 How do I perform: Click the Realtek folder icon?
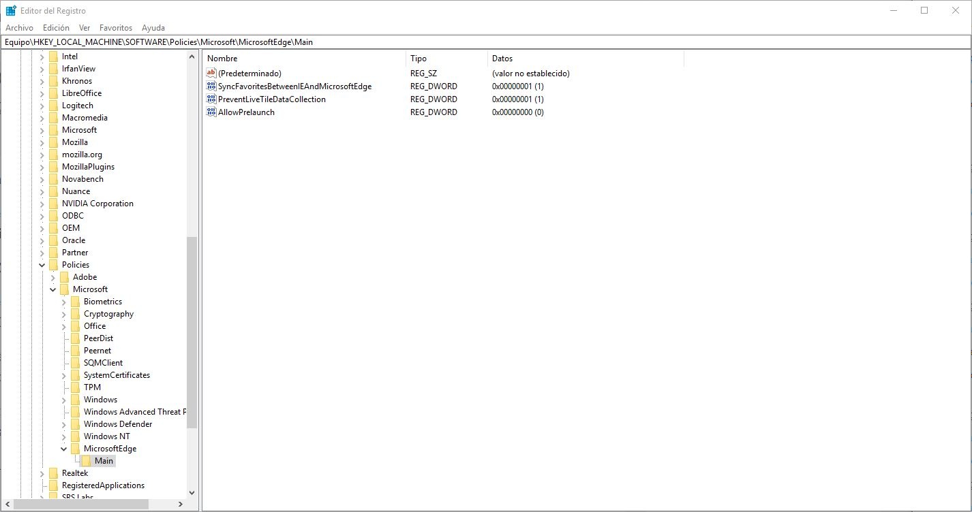[x=53, y=473]
